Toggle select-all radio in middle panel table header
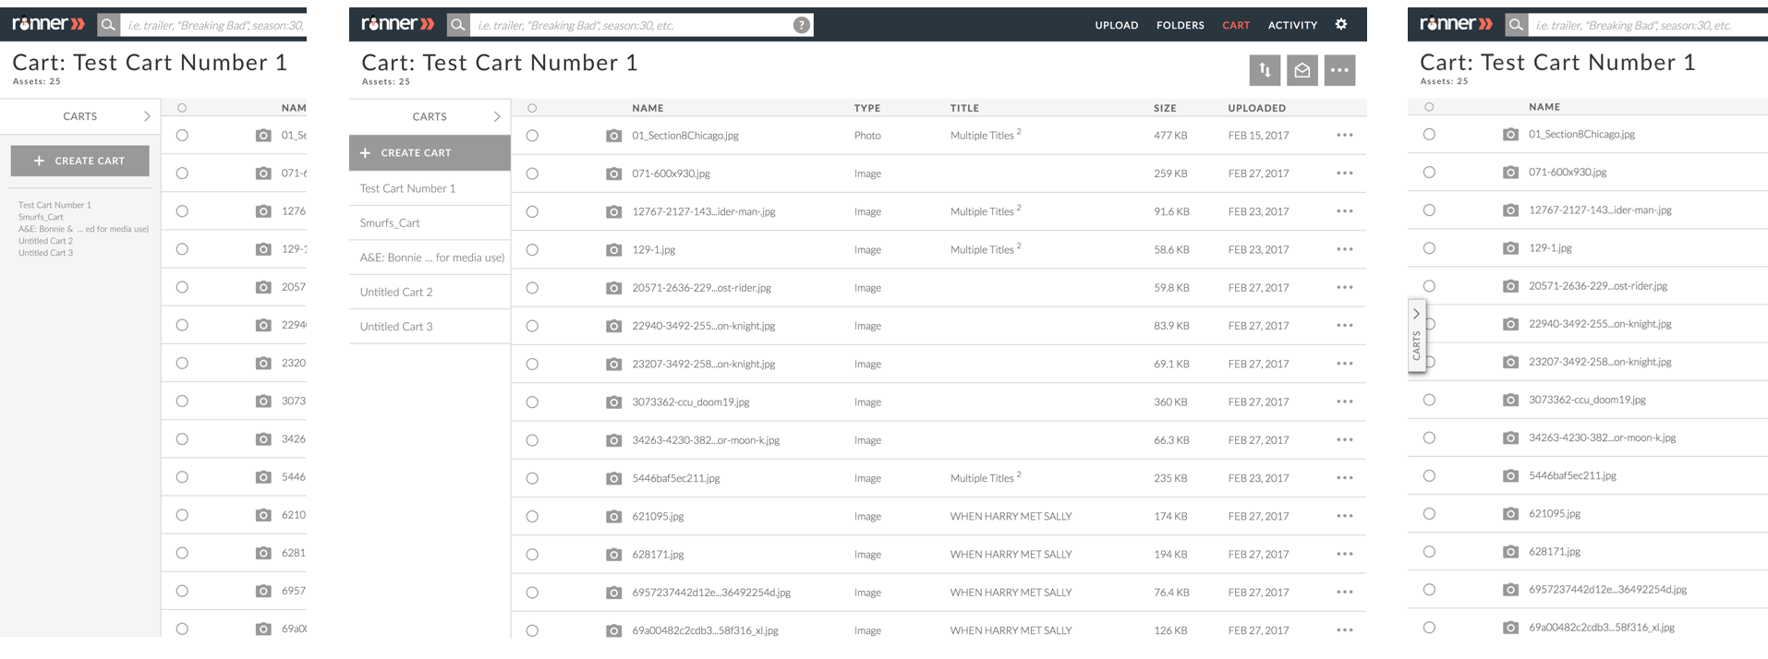The image size is (1768, 659). pyautogui.click(x=532, y=108)
